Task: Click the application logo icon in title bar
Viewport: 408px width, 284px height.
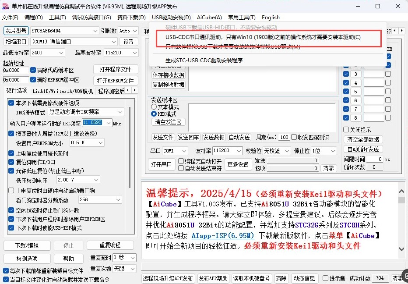Action: point(5,6)
